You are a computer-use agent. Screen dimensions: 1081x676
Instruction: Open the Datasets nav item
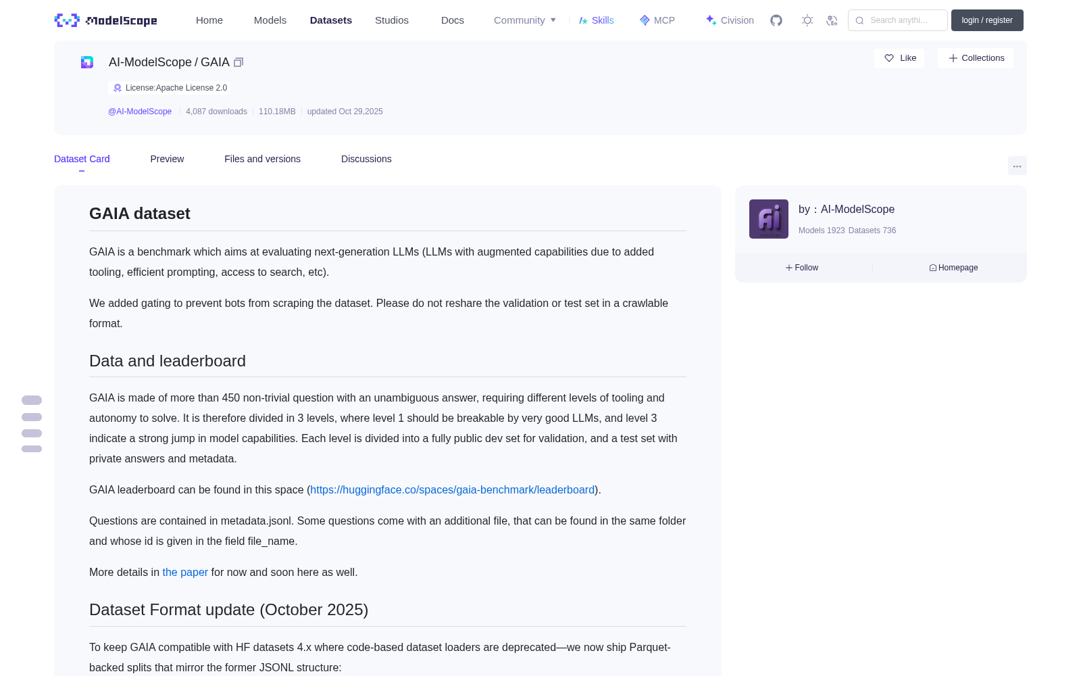331,20
